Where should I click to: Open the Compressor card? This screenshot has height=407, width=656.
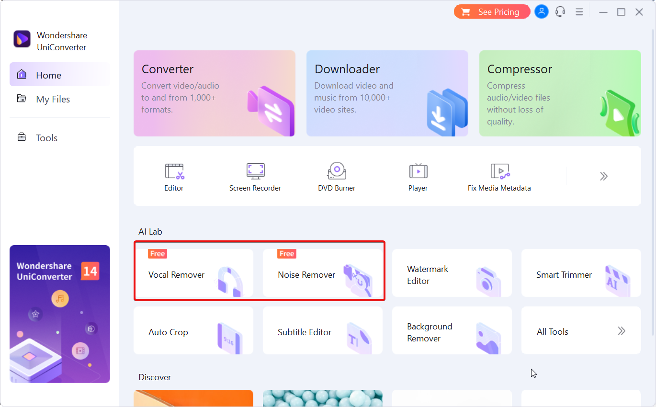coord(560,93)
